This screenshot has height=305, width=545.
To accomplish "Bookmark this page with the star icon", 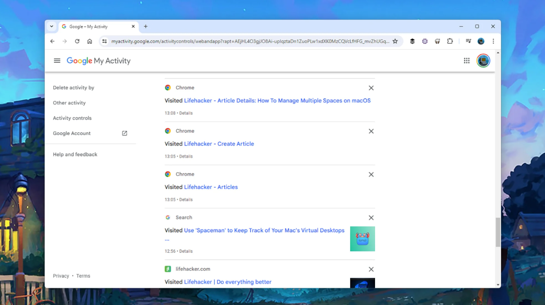I will [395, 41].
